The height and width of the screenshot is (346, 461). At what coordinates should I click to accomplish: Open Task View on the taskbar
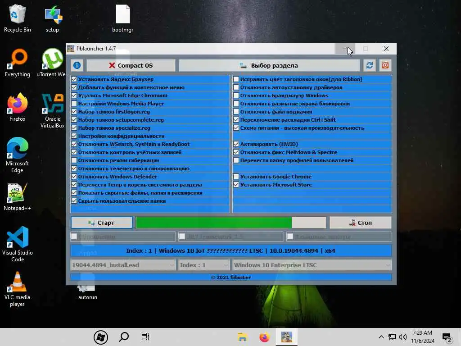(x=145, y=337)
